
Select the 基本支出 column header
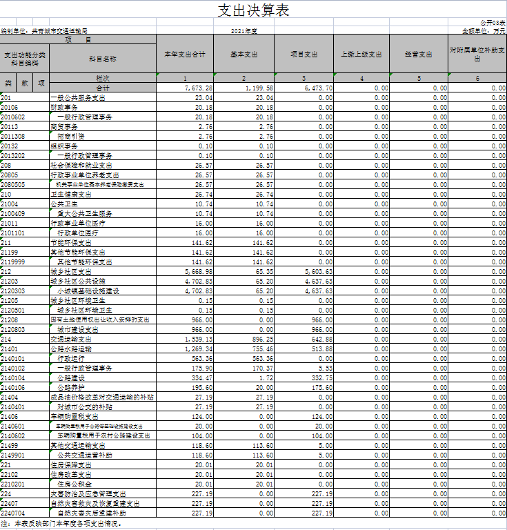(244, 54)
